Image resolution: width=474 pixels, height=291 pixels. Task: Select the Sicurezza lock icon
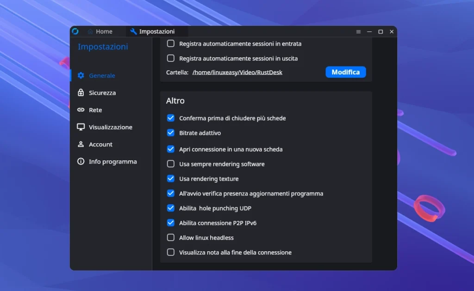81,92
